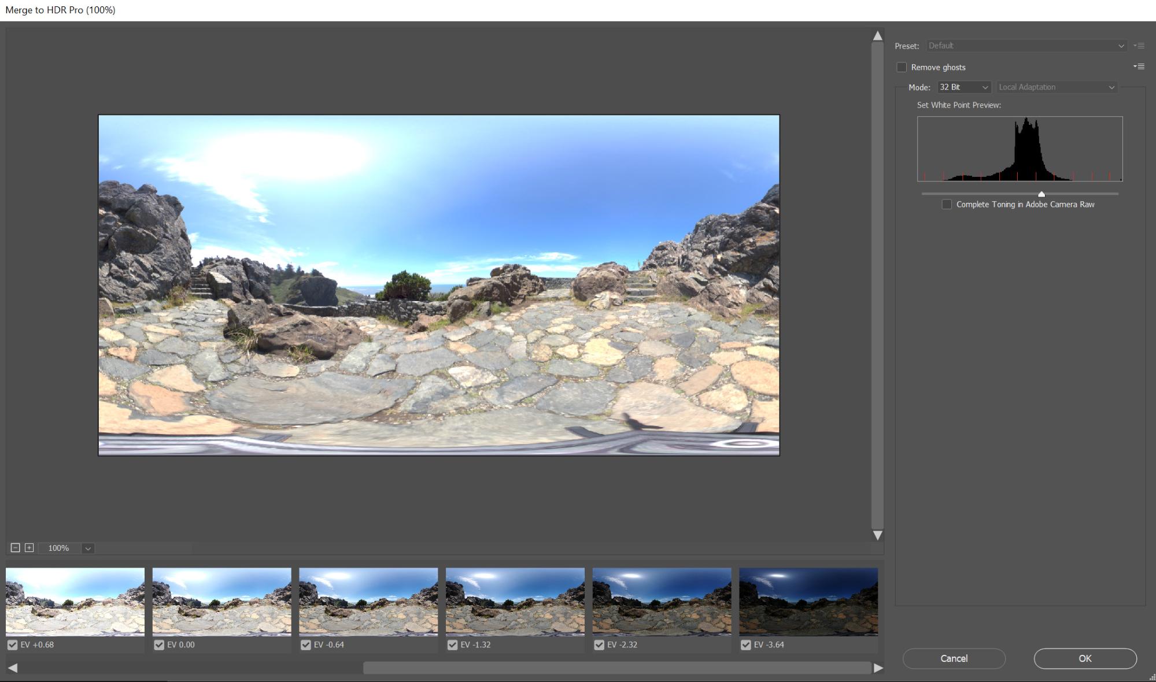The image size is (1156, 682).
Task: Open the preset options menu icon
Action: (1139, 46)
